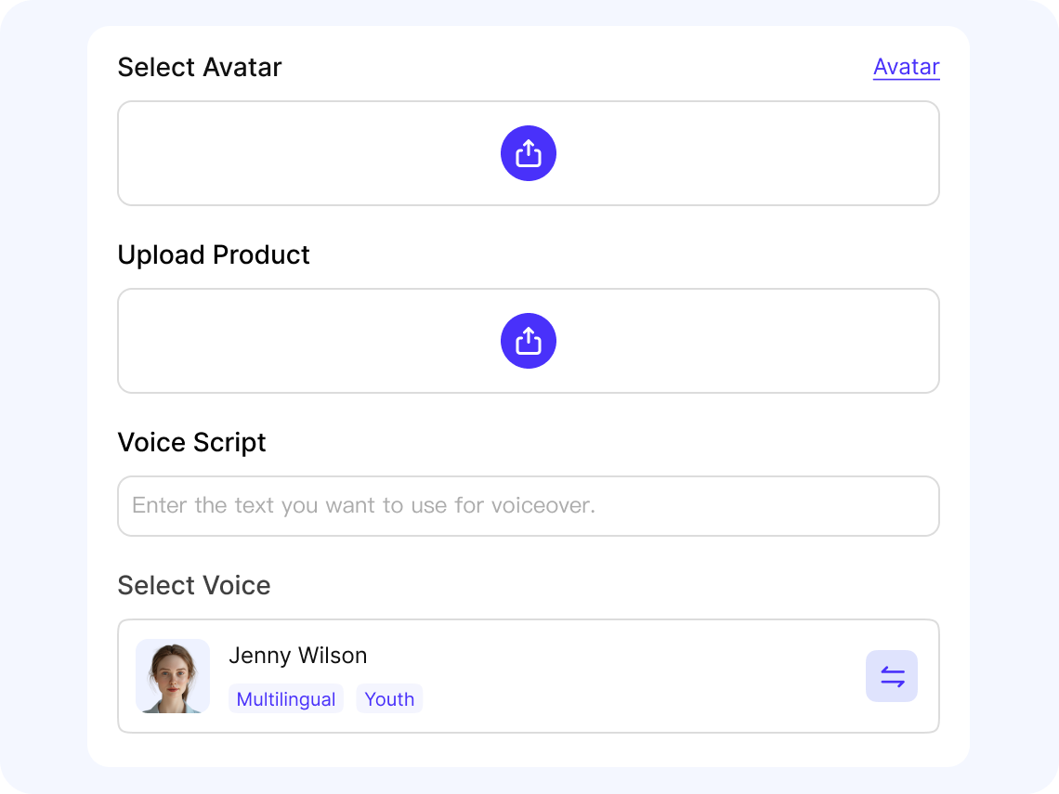Click the name Jenny Wilson
This screenshot has height=794, width=1059.
(x=297, y=656)
